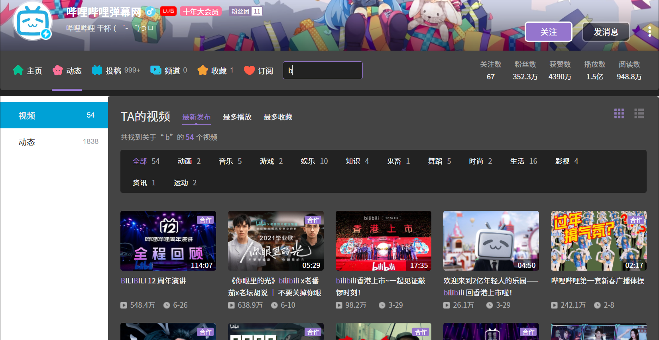This screenshot has height=340, width=659.
Task: Filter by 影视 4 category
Action: click(567, 161)
